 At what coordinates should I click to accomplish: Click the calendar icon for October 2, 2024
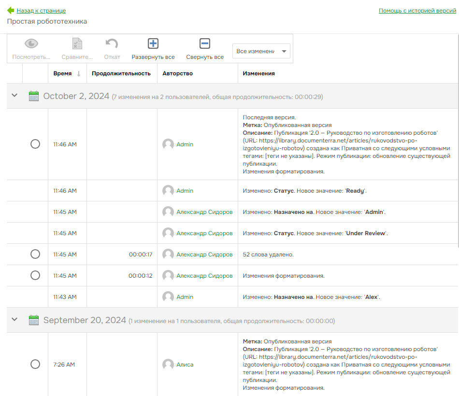34,96
